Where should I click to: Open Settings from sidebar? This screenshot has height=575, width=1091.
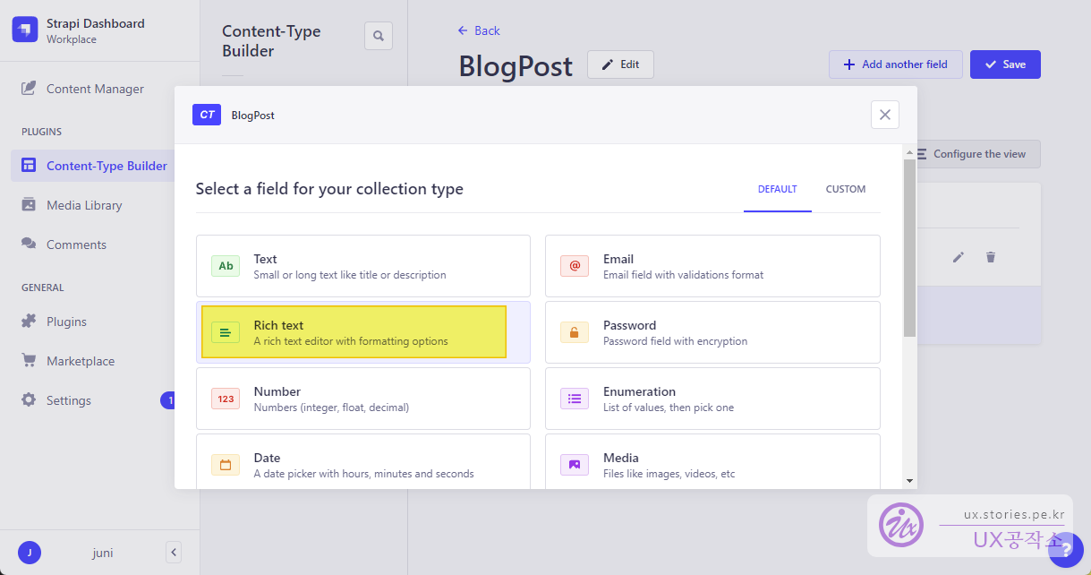pyautogui.click(x=69, y=400)
